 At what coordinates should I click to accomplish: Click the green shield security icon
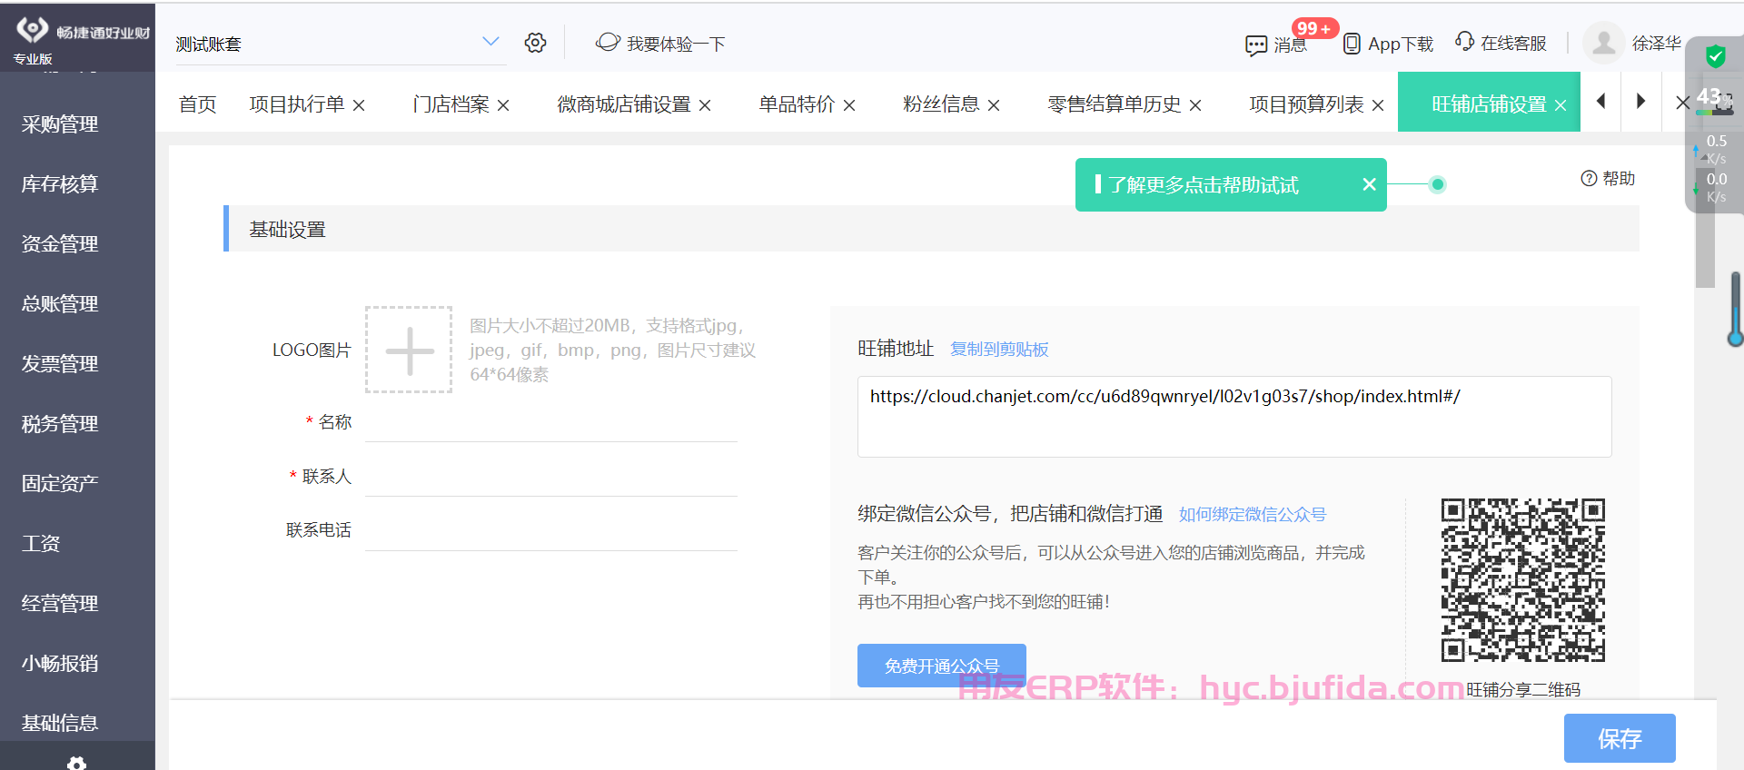click(x=1715, y=56)
